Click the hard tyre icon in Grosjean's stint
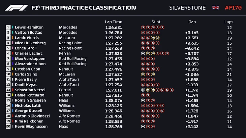The height and width of the screenshot is (138, 246). tap(143, 100)
